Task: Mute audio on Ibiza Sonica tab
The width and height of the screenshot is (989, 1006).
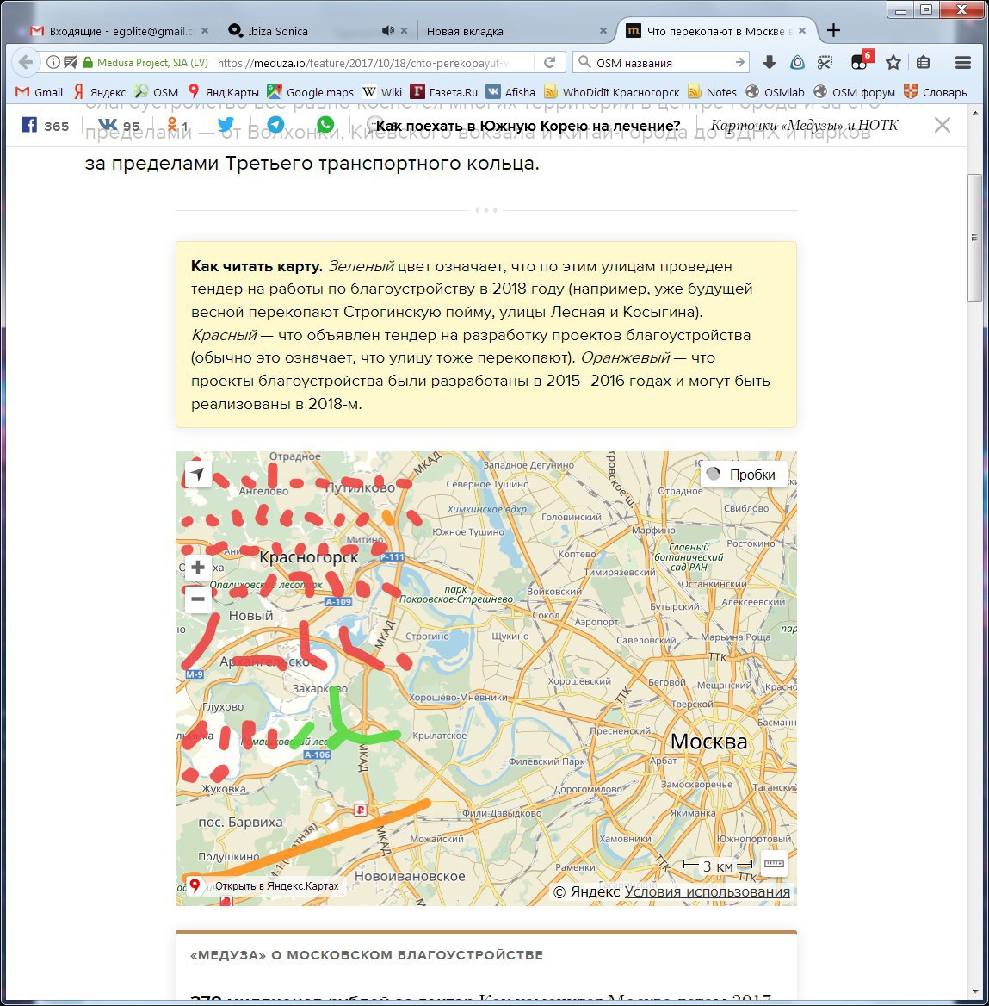Action: (x=387, y=30)
